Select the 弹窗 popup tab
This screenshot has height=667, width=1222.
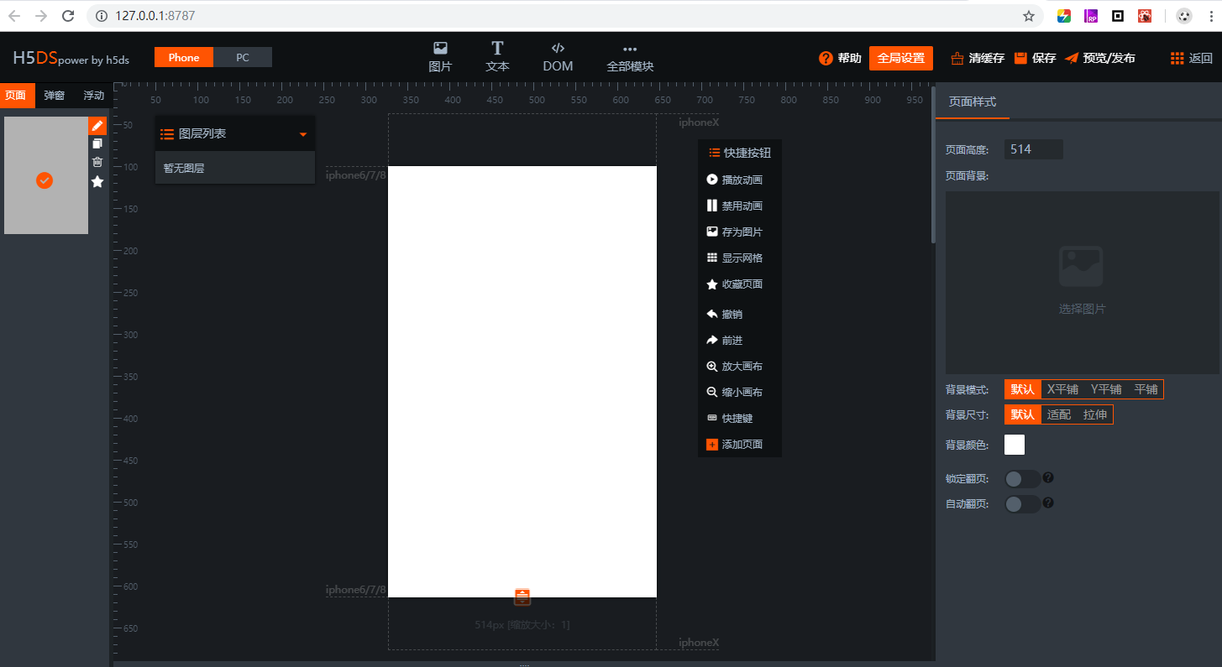pyautogui.click(x=54, y=95)
